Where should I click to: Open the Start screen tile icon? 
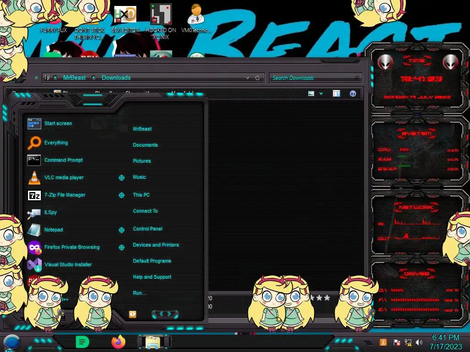tap(34, 123)
